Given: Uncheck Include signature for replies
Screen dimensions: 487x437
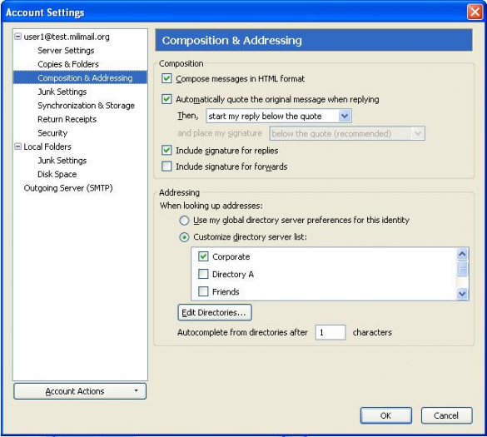Looking at the screenshot, I should click(x=166, y=151).
